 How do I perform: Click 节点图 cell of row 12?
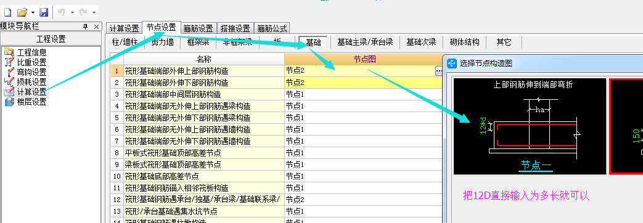(363, 200)
